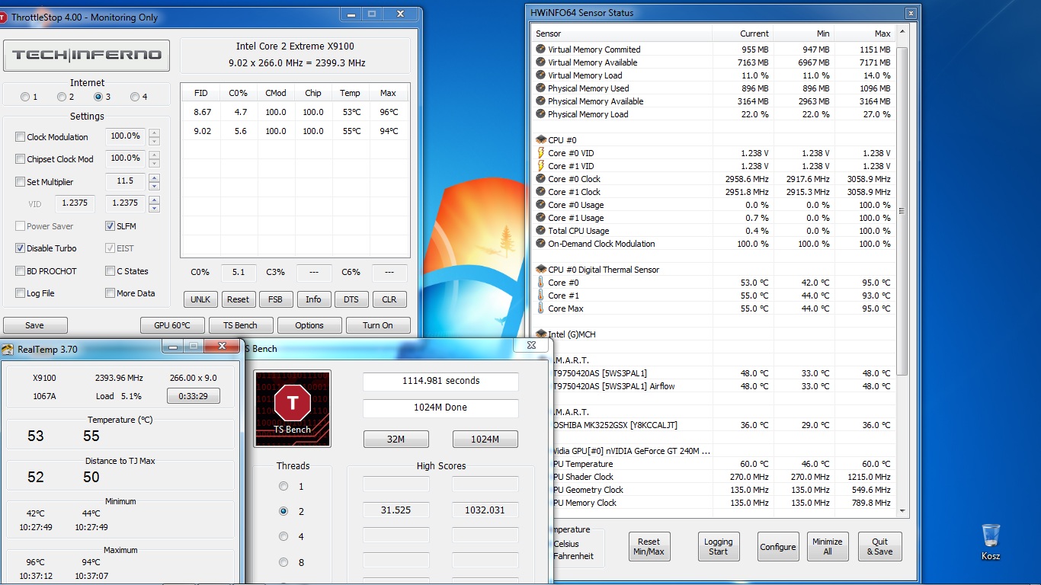
Task: Click Logging Start in HWiNFO64
Action: coord(719,547)
